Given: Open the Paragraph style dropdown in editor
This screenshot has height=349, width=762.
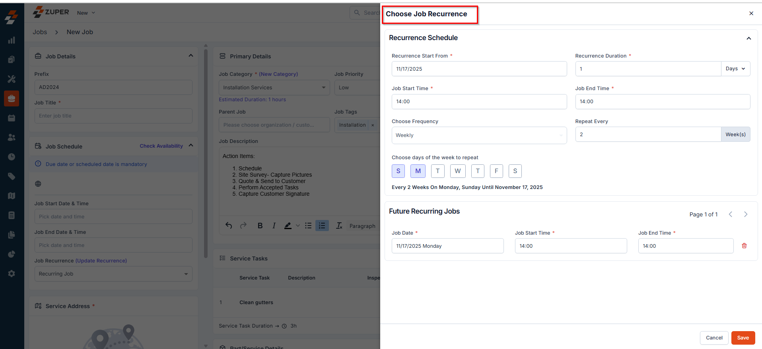Looking at the screenshot, I should (x=362, y=226).
